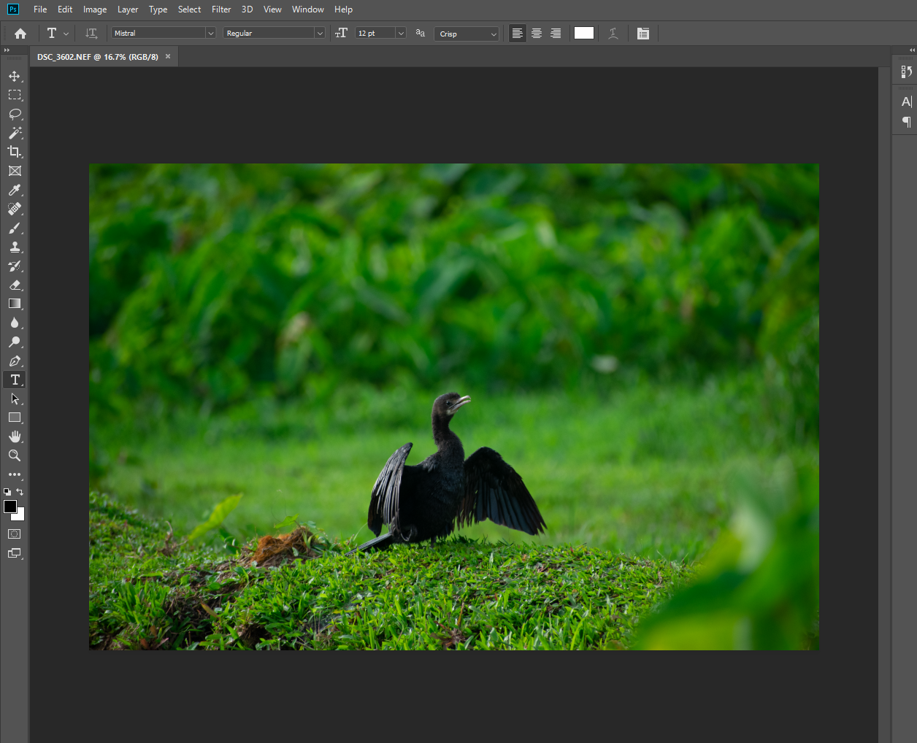Open the History panel icon

coord(905,71)
